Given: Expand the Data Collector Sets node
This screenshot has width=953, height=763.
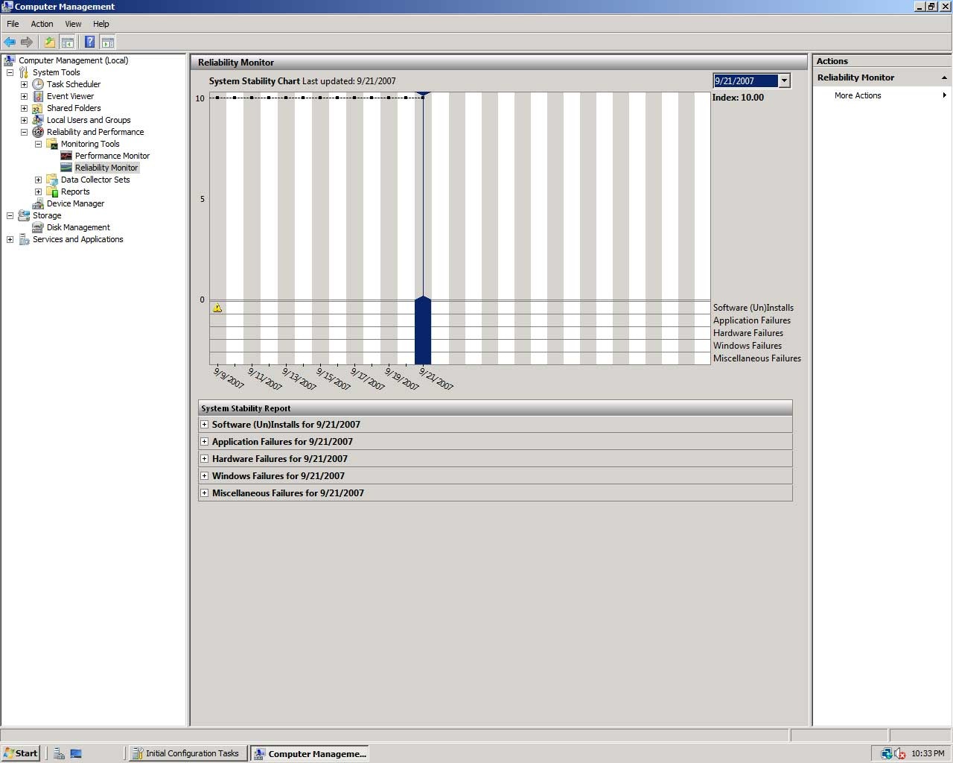Looking at the screenshot, I should click(x=38, y=180).
